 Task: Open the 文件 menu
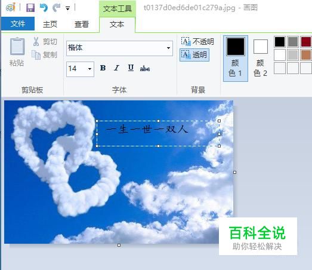tap(18, 24)
